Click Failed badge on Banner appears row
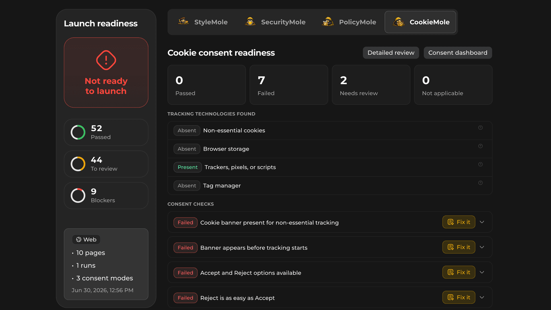Image resolution: width=551 pixels, height=310 pixels. (x=185, y=248)
